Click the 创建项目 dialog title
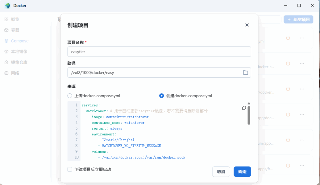This screenshot has width=320, height=185. (x=78, y=25)
